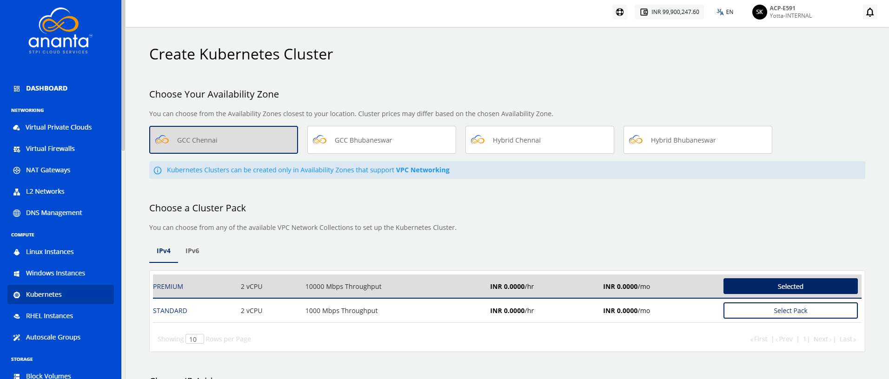Open the EN language selector
The width and height of the screenshot is (889, 379).
(x=725, y=12)
